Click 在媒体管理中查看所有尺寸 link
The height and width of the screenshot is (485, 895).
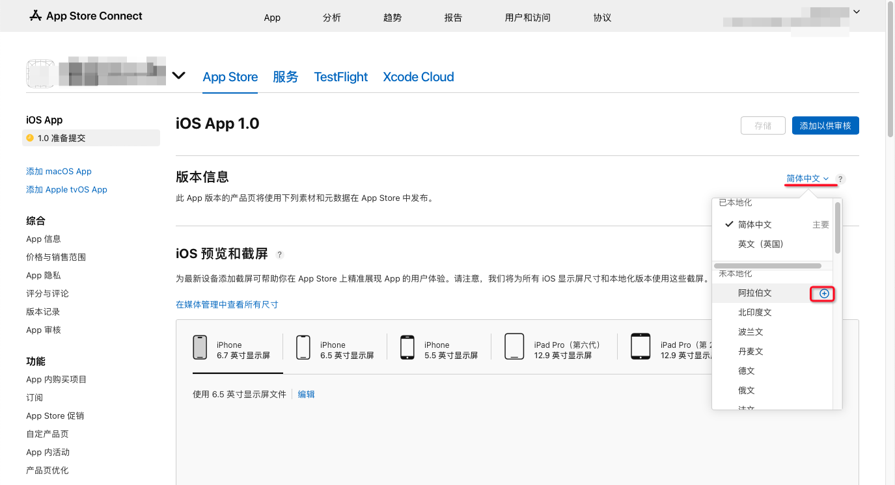coord(227,304)
